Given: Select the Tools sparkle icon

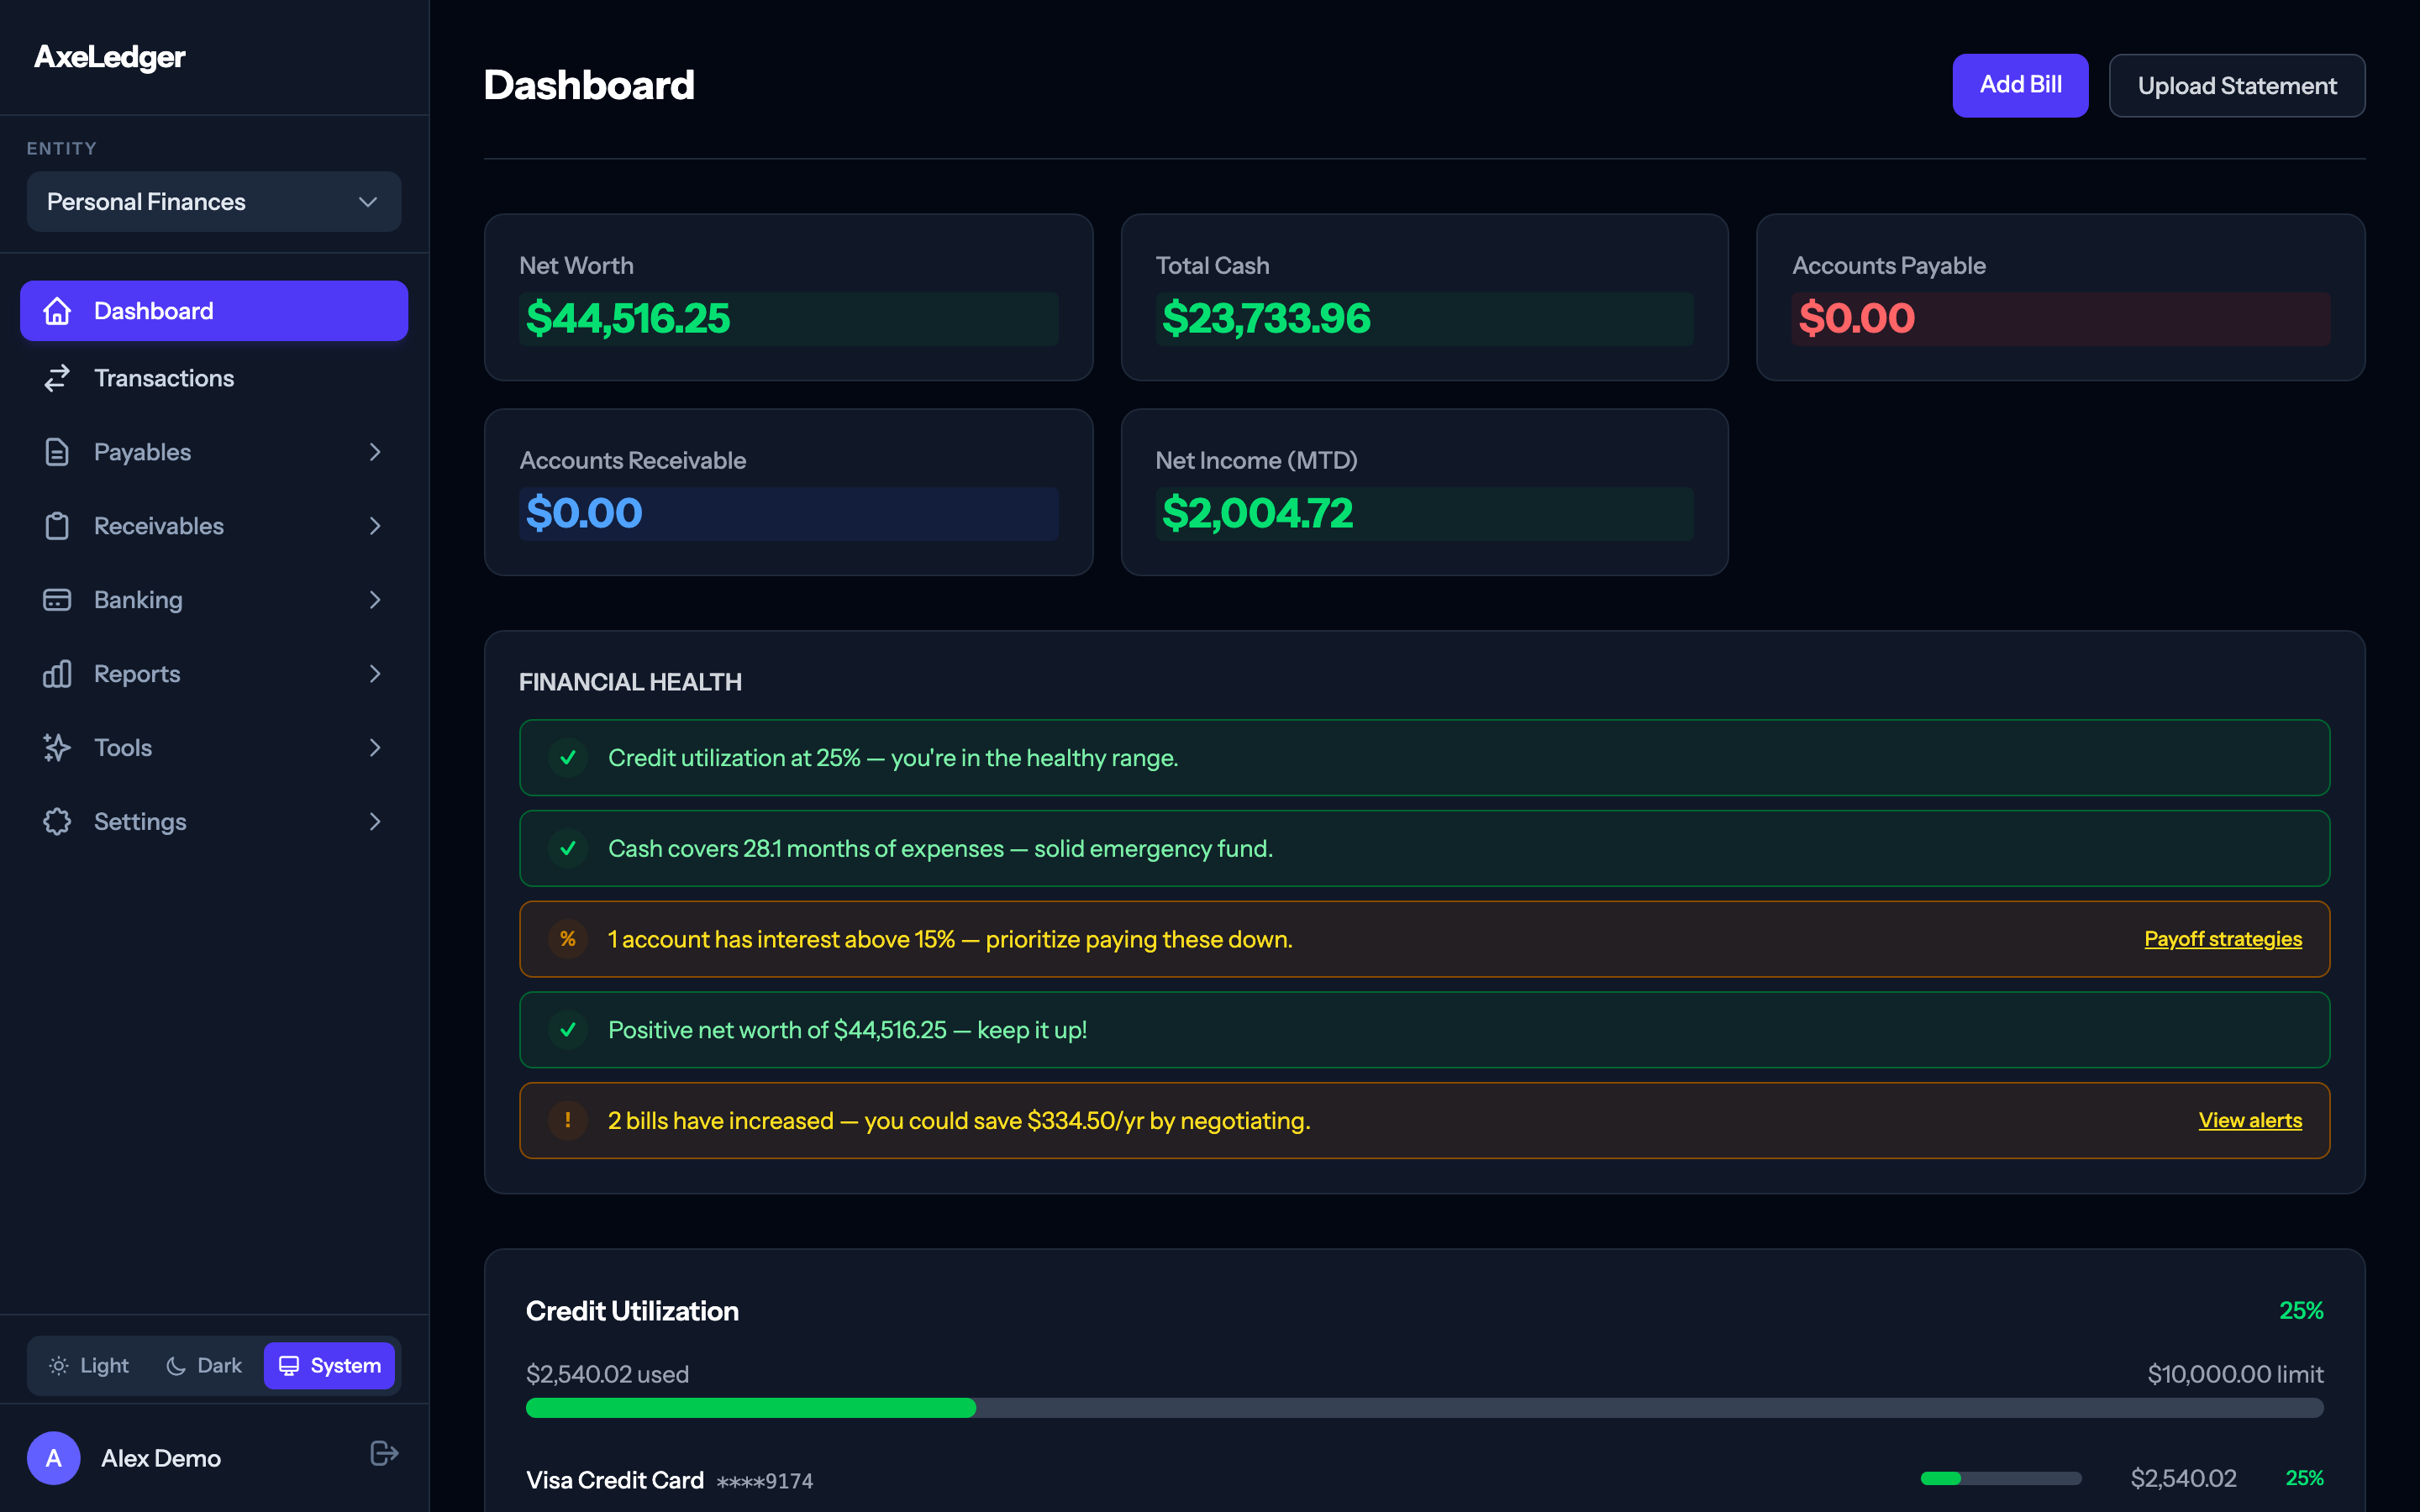Looking at the screenshot, I should click(57, 747).
